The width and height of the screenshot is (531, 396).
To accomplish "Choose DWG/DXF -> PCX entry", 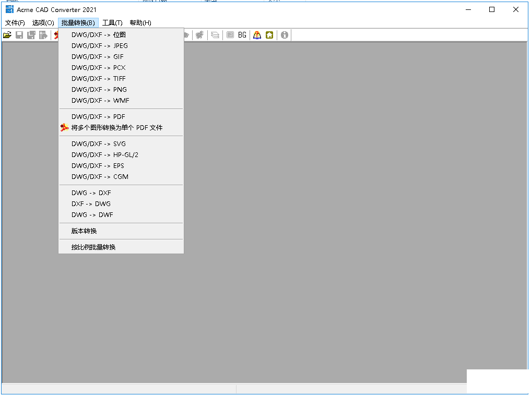I will click(121, 68).
